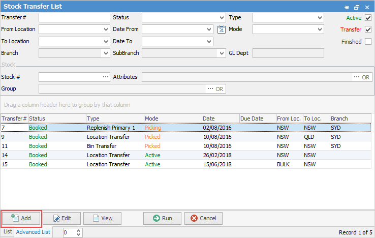Expand the Mode dropdown
Screen dimensions: 375x238
point(320,29)
